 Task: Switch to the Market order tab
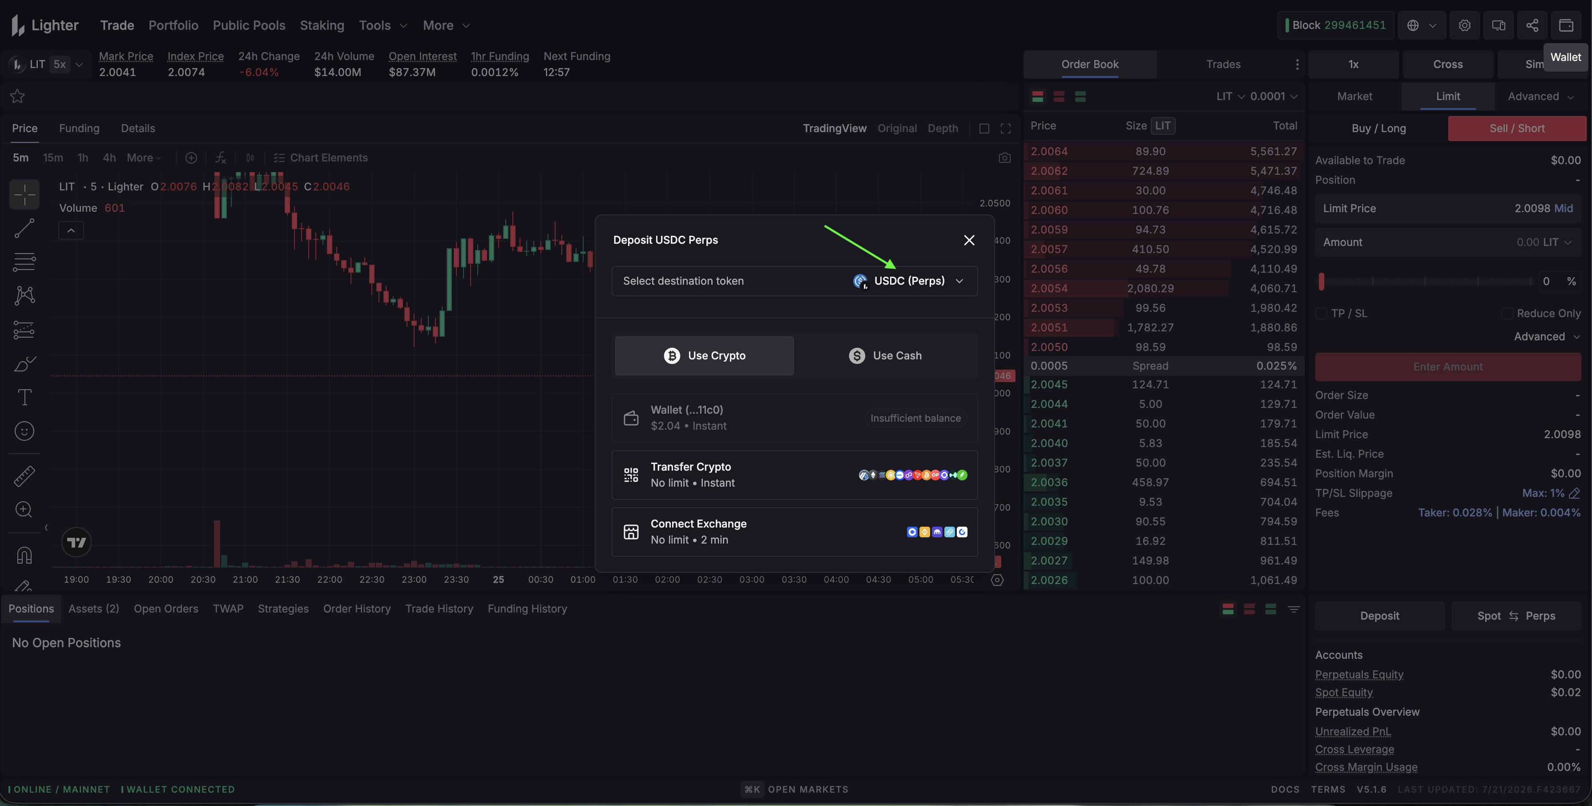pos(1354,97)
